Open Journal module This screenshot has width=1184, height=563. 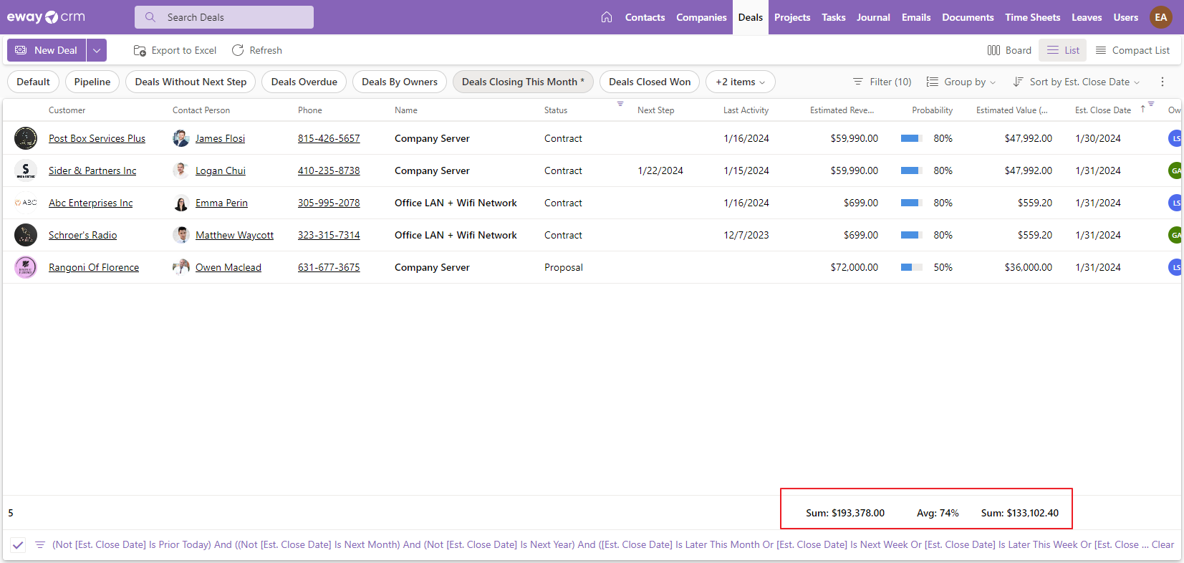[x=873, y=17]
